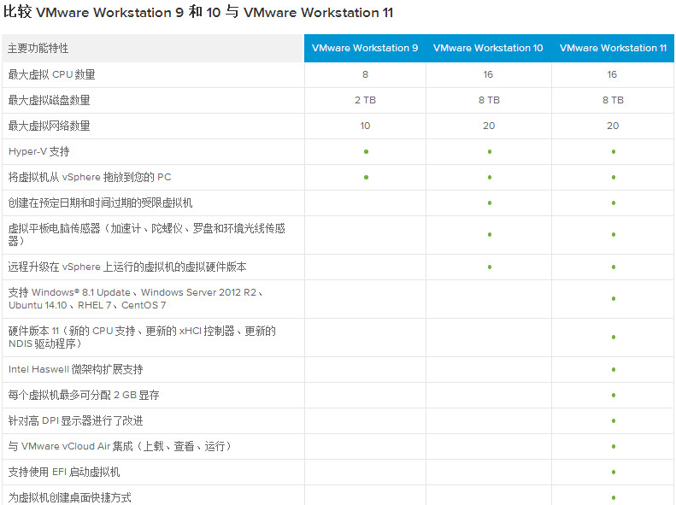Click CPU count '16' under Workstation 10
Screen dimensions: 676x505
point(488,74)
